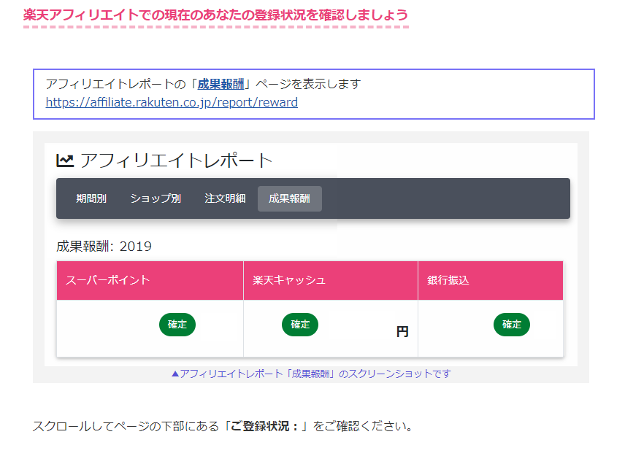
Task: Click the 円 label in 楽天キャッシュ cell
Action: pyautogui.click(x=402, y=332)
